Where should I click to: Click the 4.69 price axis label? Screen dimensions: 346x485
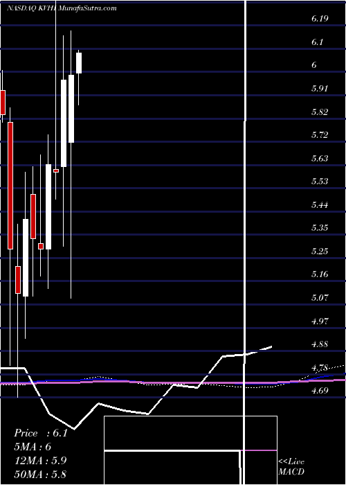coord(320,390)
